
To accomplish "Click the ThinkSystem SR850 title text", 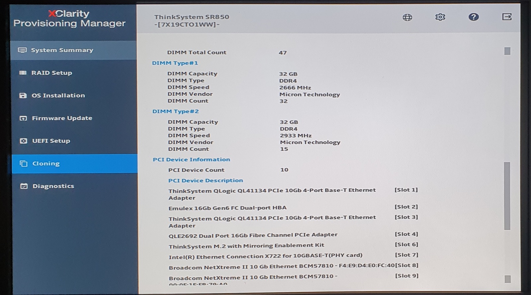I will pyautogui.click(x=192, y=17).
